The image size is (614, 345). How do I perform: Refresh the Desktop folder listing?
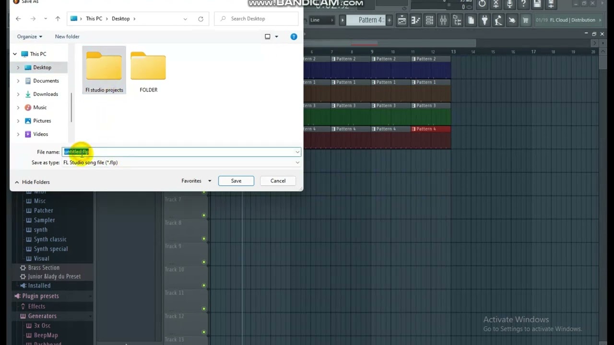(201, 19)
